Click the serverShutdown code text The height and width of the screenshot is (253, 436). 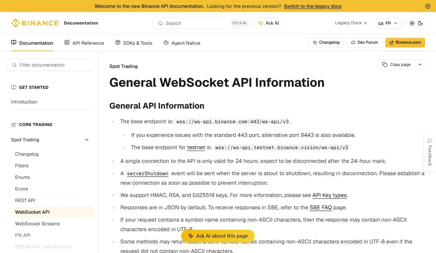tap(148, 174)
